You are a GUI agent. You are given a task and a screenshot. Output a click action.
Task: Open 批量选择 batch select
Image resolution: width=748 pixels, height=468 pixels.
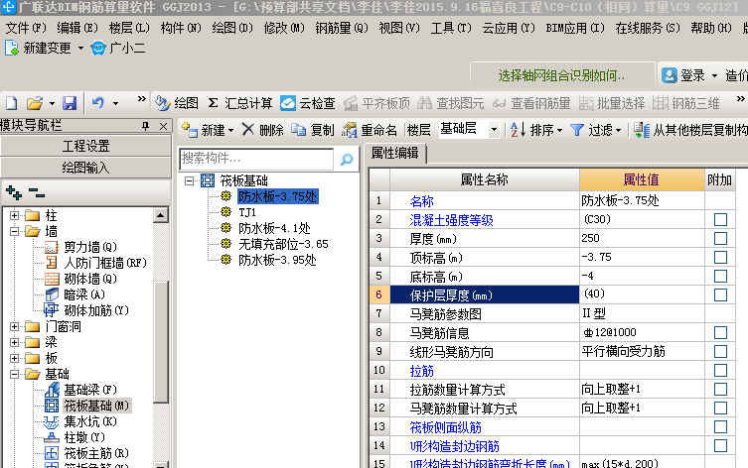tap(612, 103)
